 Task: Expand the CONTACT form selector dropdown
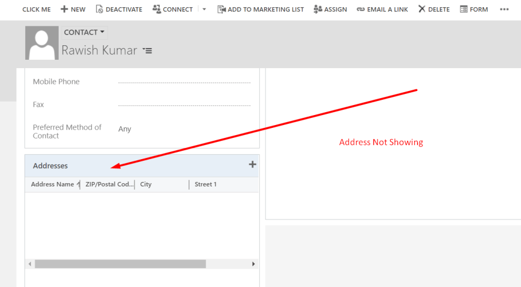(x=84, y=32)
